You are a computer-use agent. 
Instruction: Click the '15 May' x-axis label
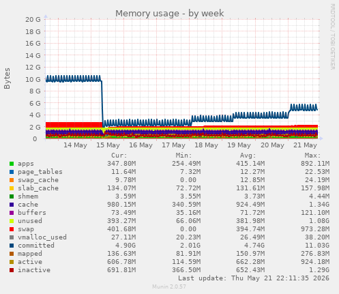(x=108, y=145)
